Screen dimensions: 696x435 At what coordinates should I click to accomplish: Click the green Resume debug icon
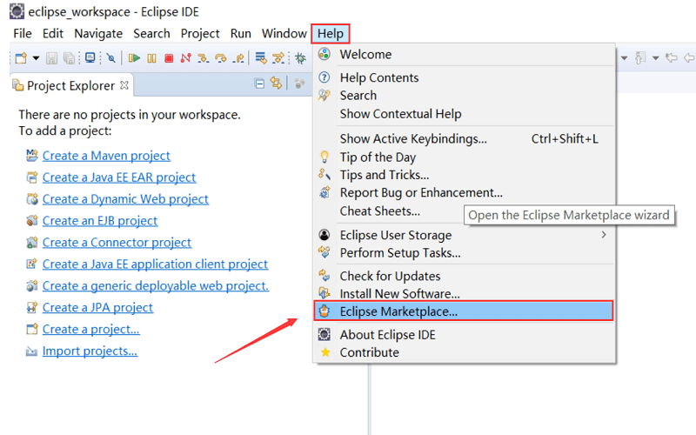tap(134, 58)
